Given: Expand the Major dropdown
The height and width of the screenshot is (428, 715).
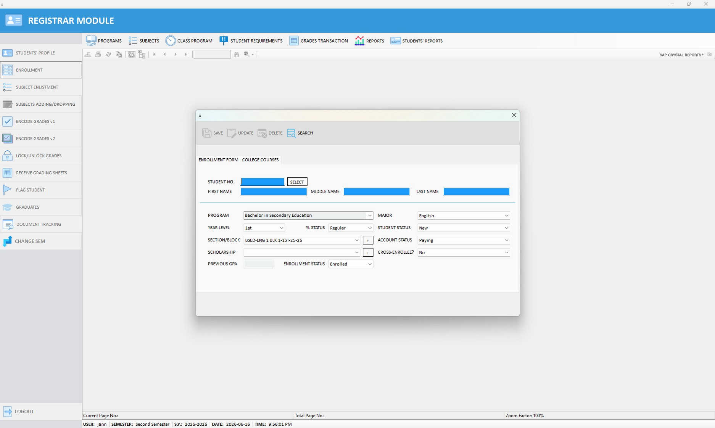Looking at the screenshot, I should click(x=506, y=216).
